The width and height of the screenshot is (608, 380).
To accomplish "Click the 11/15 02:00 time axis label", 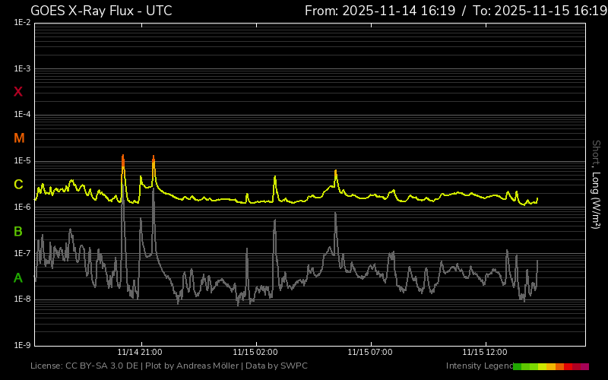I will point(255,352).
